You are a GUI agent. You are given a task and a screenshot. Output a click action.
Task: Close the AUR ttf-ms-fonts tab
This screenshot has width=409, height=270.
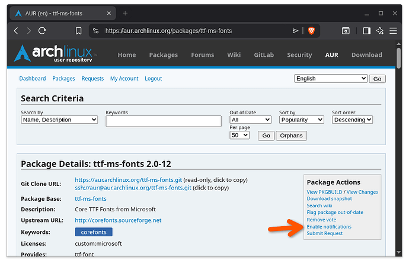click(x=109, y=13)
